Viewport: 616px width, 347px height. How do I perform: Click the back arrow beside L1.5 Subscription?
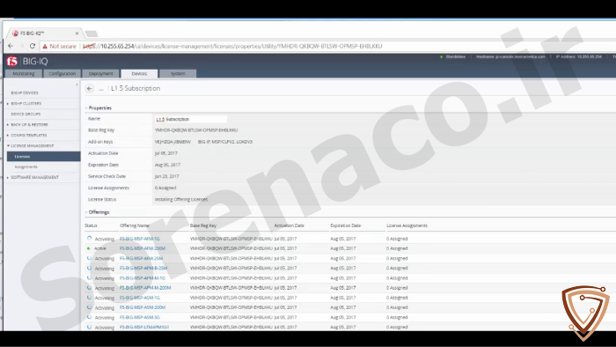point(90,88)
